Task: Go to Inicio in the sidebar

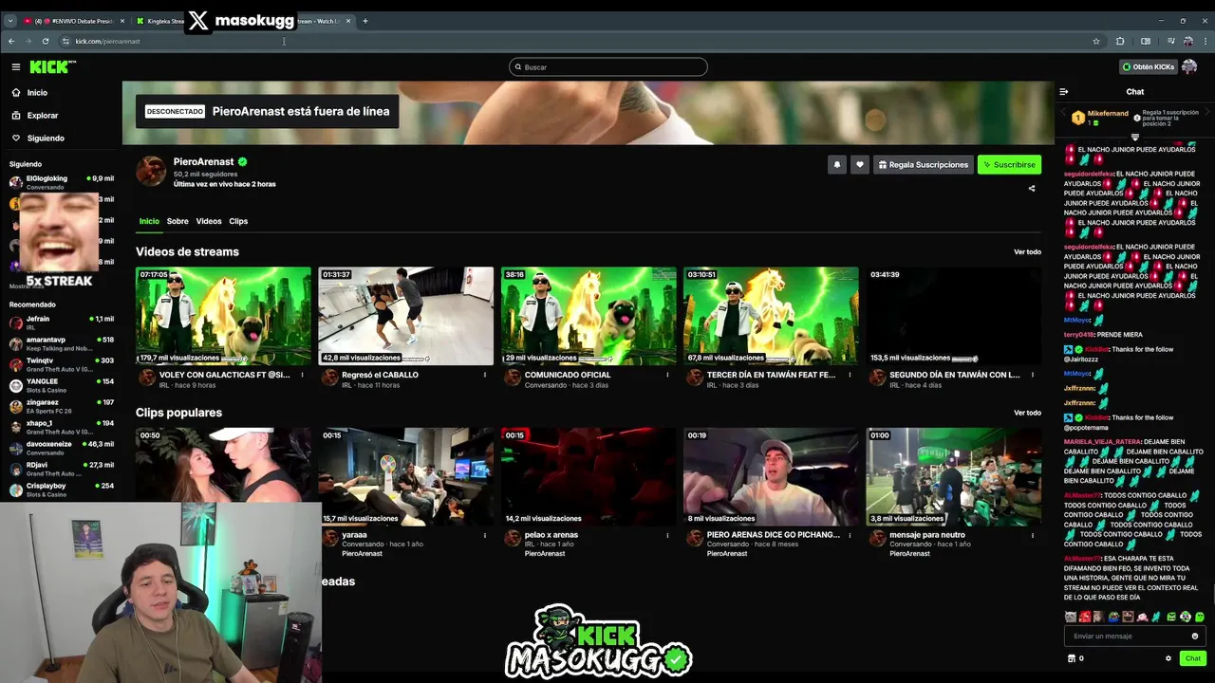Action: tap(37, 93)
